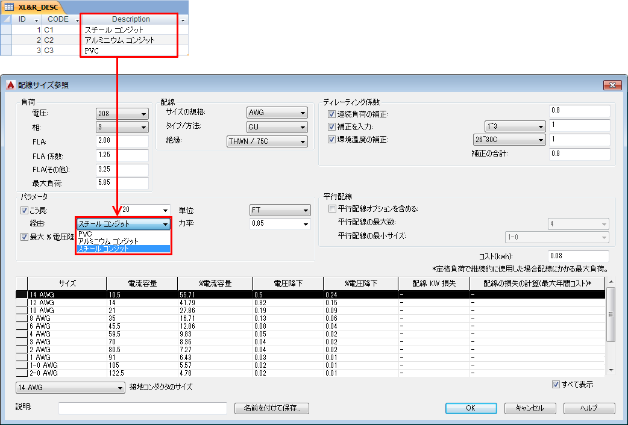Click the コスト(kwh) field showing 0.08

point(579,256)
